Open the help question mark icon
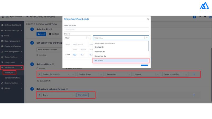212x119 pixels. pyautogui.click(x=200, y=17)
